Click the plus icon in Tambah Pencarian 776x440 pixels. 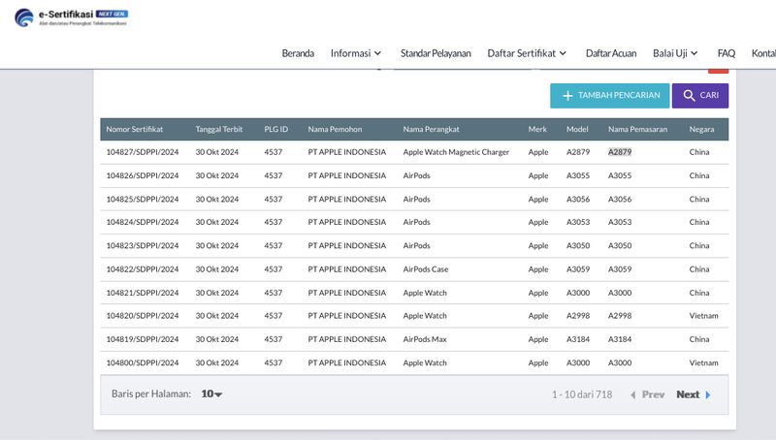[567, 95]
